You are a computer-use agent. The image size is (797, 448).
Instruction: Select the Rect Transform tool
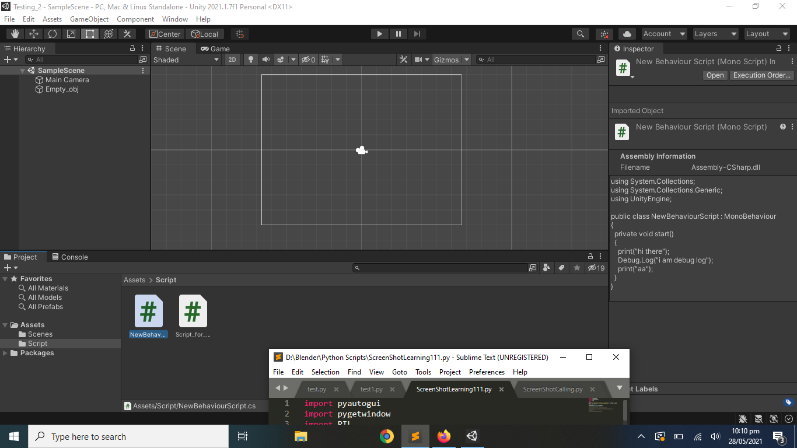(x=89, y=33)
